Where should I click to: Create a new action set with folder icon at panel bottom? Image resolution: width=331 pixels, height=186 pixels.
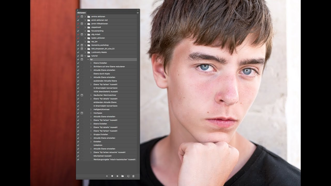[123, 176]
